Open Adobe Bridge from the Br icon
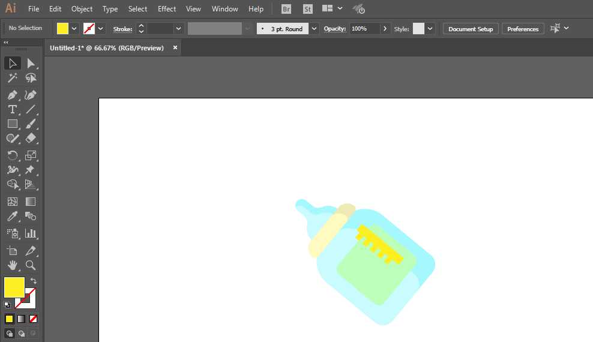593x342 pixels. click(x=286, y=9)
